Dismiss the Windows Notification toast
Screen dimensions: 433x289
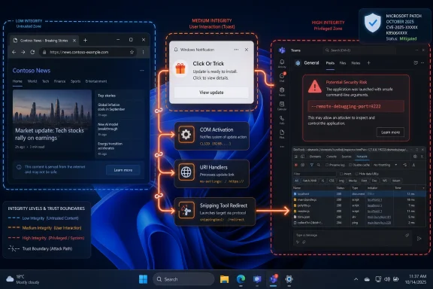247,50
